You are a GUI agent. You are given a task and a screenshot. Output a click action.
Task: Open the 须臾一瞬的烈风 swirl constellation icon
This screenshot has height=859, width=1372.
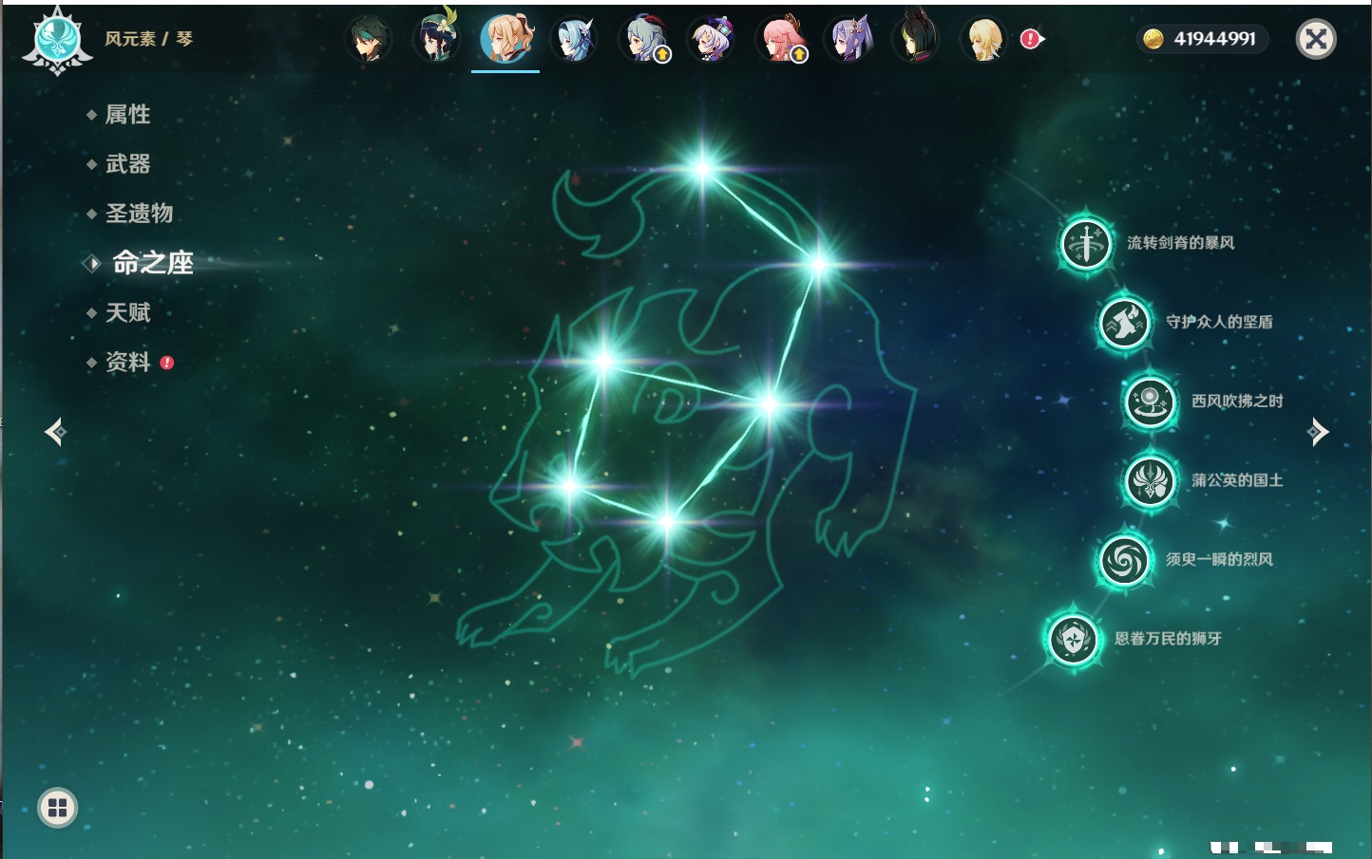[1125, 560]
